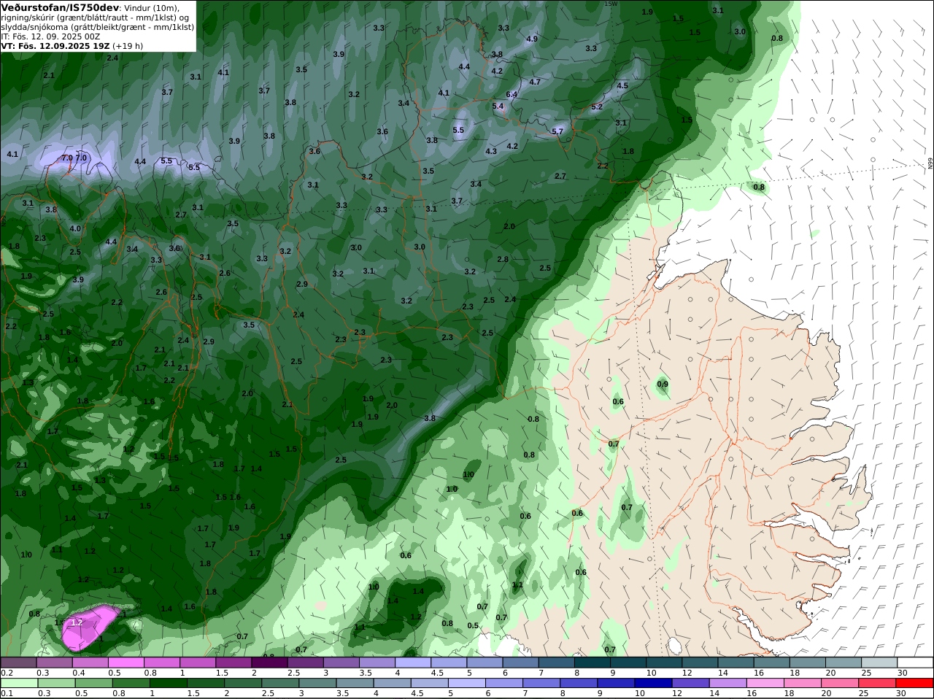934x699 pixels.
Task: Click the 'IT: Fös. 12. 09. 2025 00Z' initial time
Action: click(x=50, y=36)
